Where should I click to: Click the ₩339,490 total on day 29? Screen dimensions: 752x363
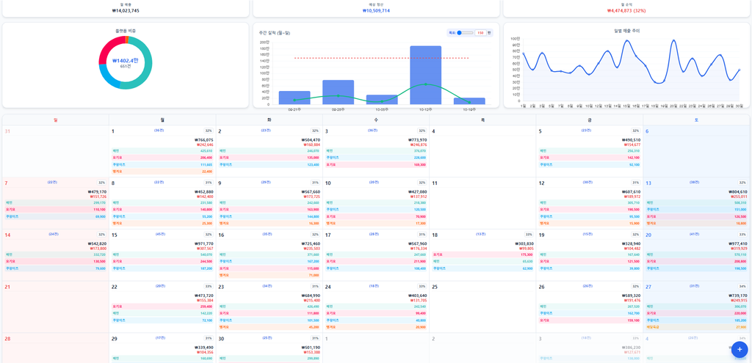point(204,348)
